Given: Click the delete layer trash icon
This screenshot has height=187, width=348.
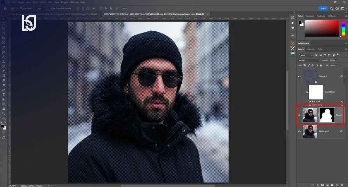Looking at the screenshot, I should click(342, 185).
